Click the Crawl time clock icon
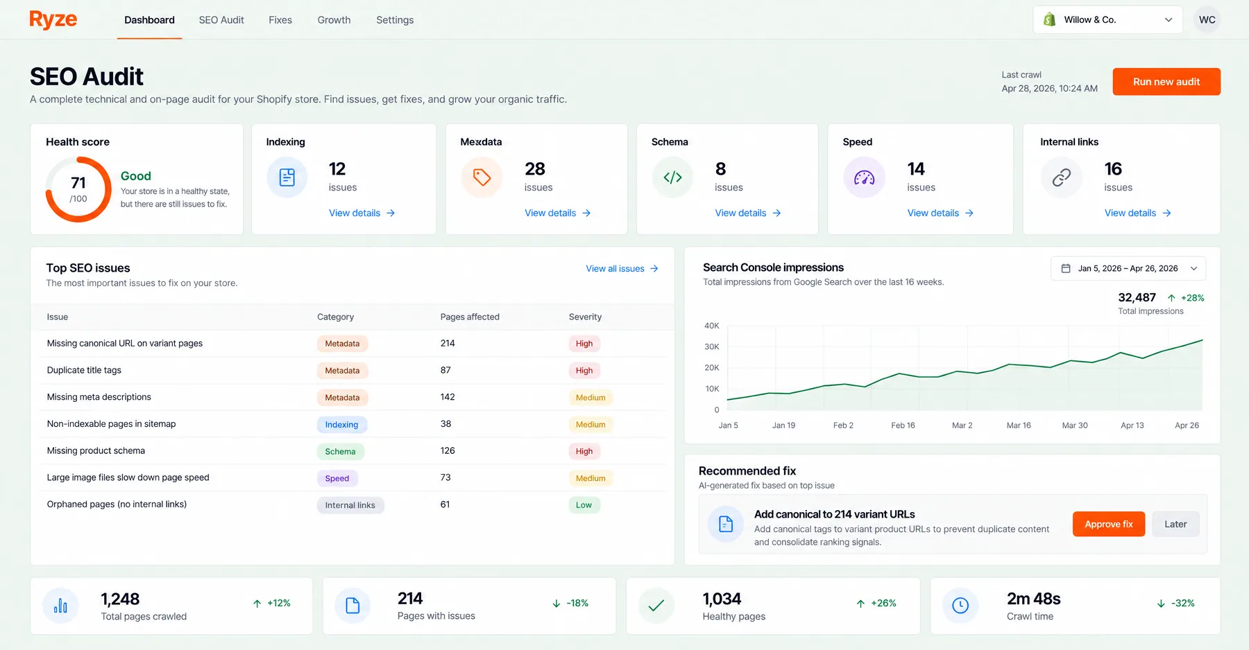 pyautogui.click(x=960, y=606)
